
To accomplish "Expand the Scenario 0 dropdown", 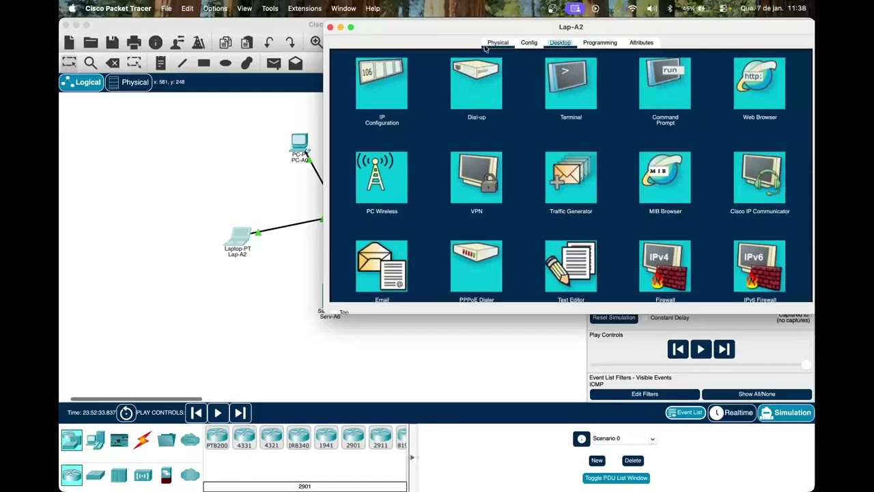I will click(x=652, y=439).
